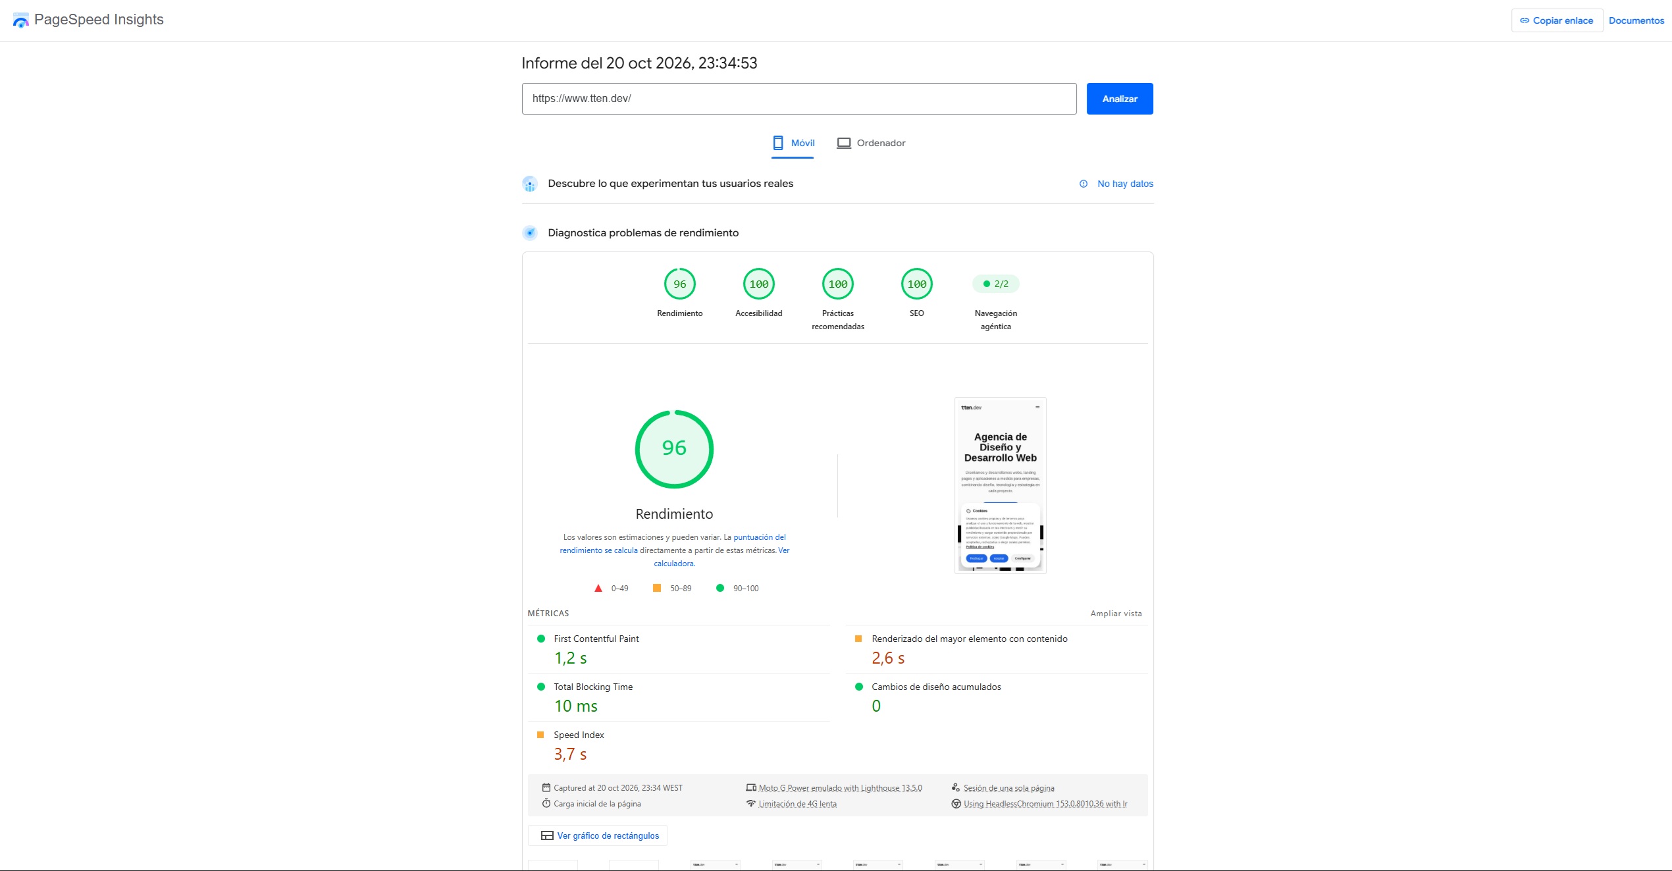This screenshot has width=1672, height=871.
Task: Open the Documentos link
Action: [1636, 20]
